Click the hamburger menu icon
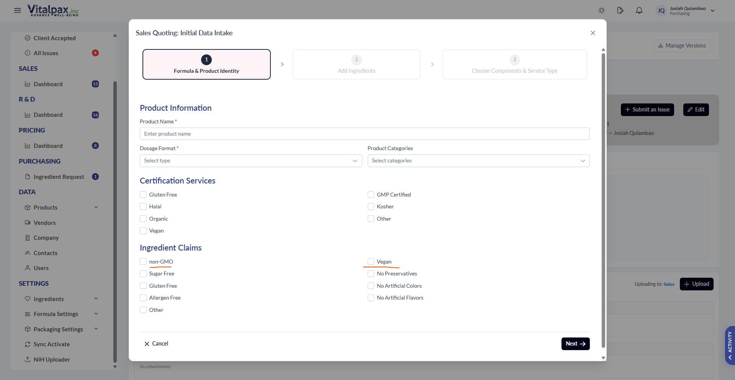 [18, 10]
